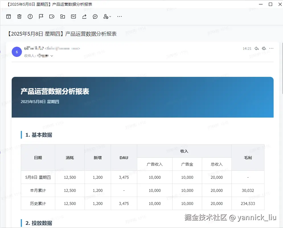Click the 毛利 column header
This screenshot has height=228, width=283.
coord(248,158)
